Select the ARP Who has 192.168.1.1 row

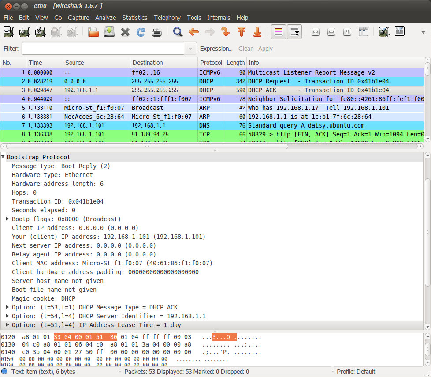[x=212, y=108]
